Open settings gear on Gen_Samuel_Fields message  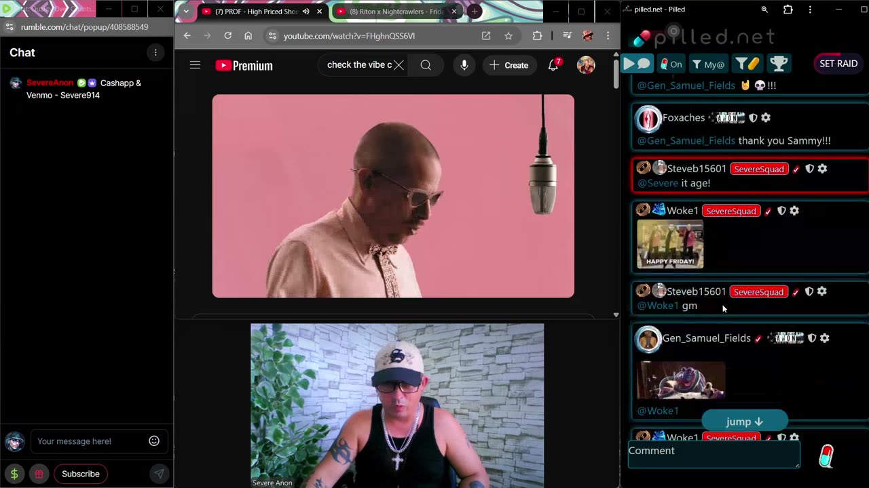click(x=824, y=338)
